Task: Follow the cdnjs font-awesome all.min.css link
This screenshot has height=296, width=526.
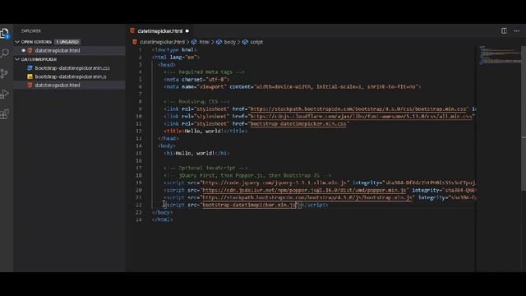Action: 361,116
